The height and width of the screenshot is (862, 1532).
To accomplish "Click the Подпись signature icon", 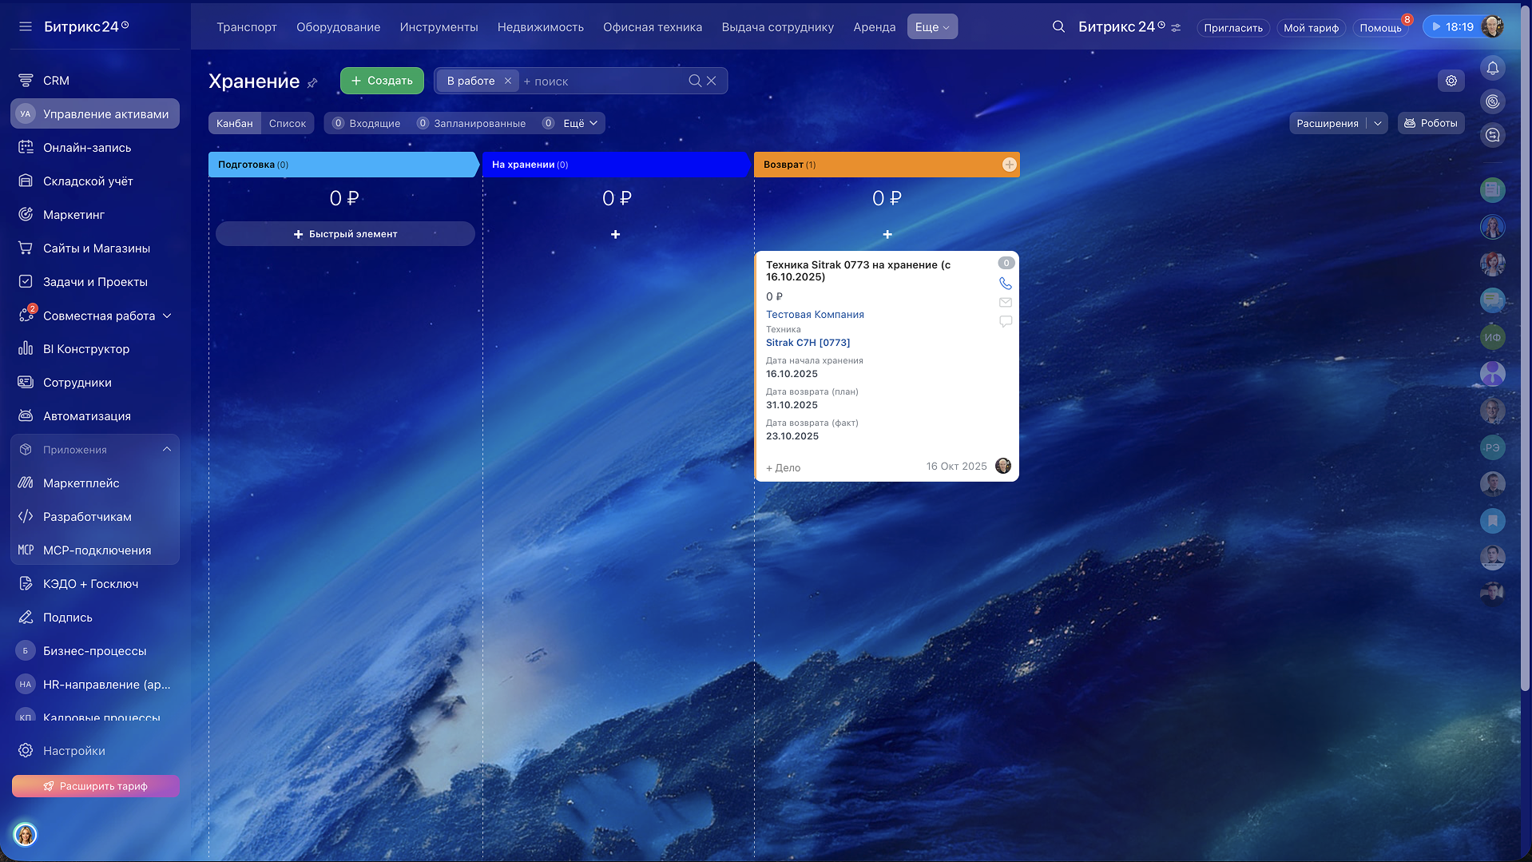I will coord(26,618).
